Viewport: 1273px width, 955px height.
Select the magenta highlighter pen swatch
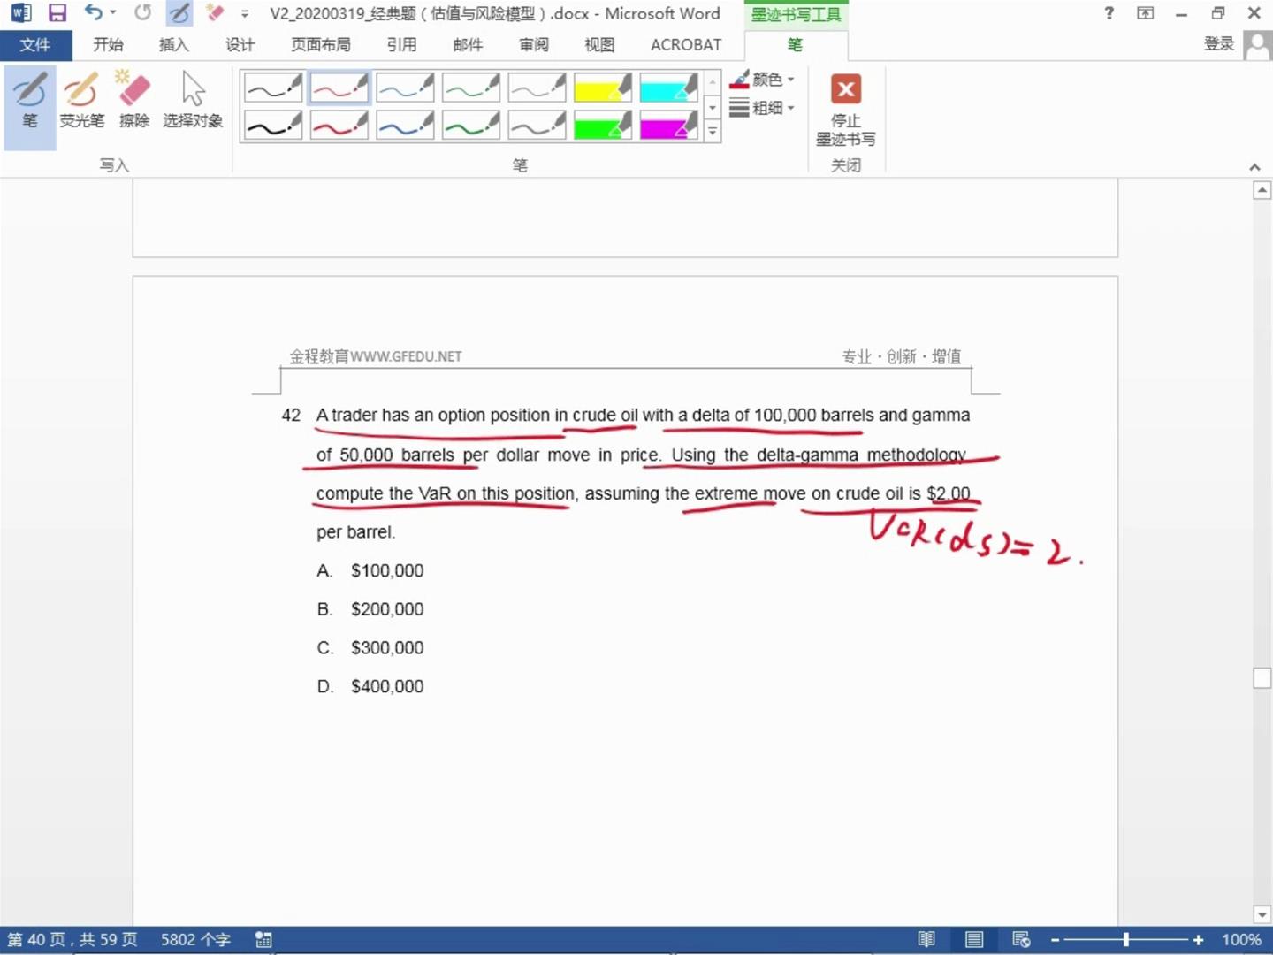pyautogui.click(x=668, y=126)
